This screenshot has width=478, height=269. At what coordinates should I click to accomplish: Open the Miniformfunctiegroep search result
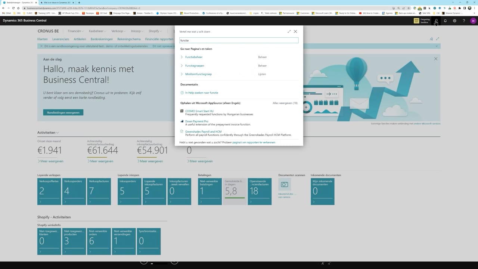198,74
